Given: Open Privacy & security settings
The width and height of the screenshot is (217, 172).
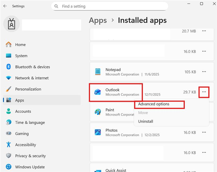Looking at the screenshot, I should coord(42,156).
